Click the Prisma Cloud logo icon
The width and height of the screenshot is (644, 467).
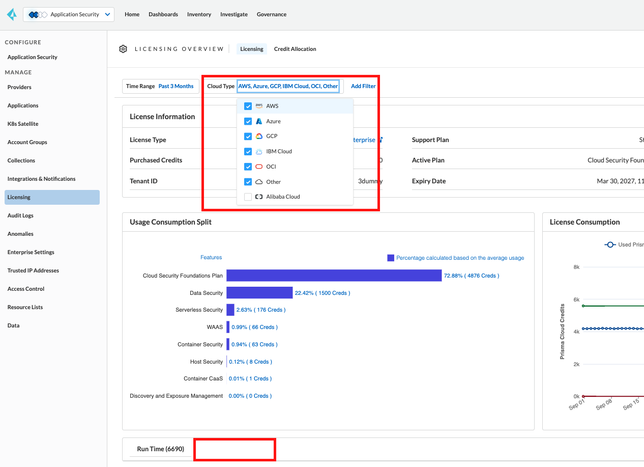(x=12, y=14)
